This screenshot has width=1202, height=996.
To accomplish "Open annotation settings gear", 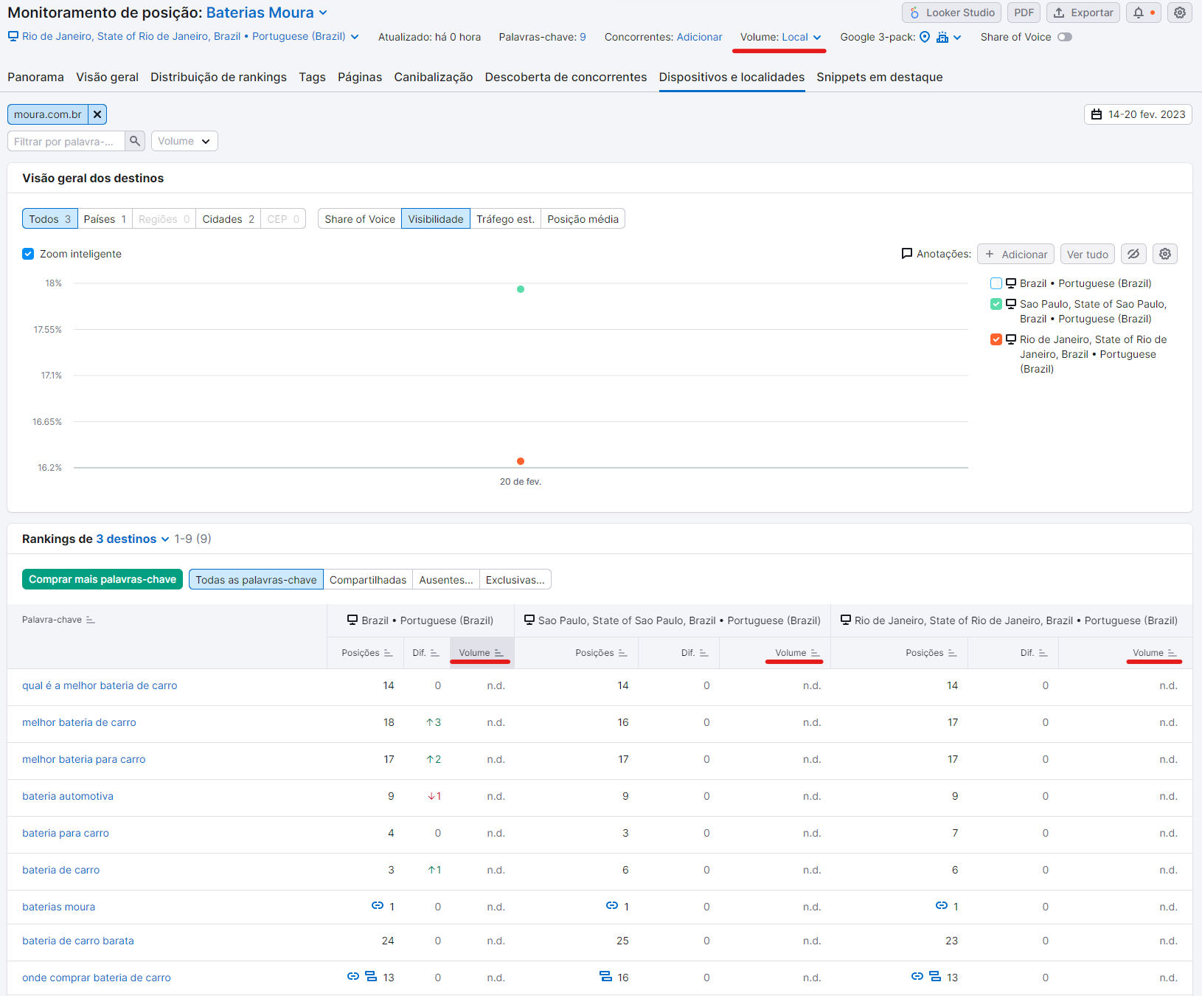I will [1164, 254].
